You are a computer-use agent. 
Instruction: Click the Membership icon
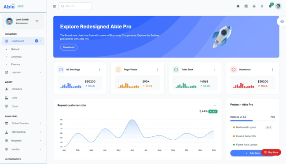7,132
